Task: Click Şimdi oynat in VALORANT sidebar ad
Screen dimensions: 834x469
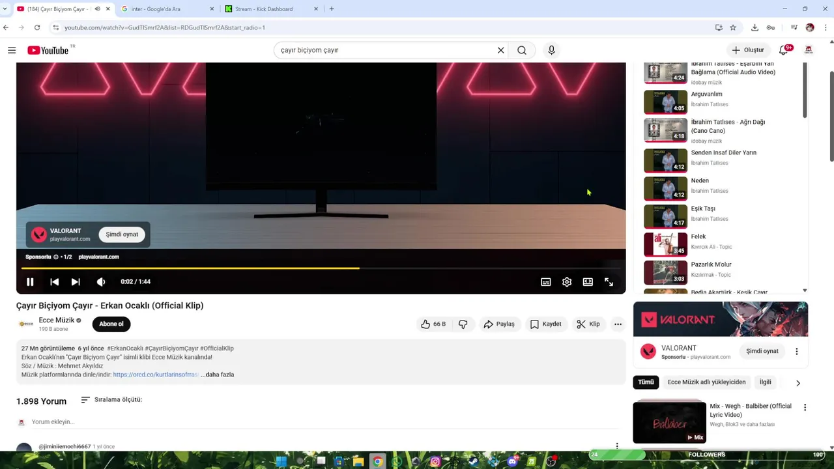Action: click(x=762, y=351)
